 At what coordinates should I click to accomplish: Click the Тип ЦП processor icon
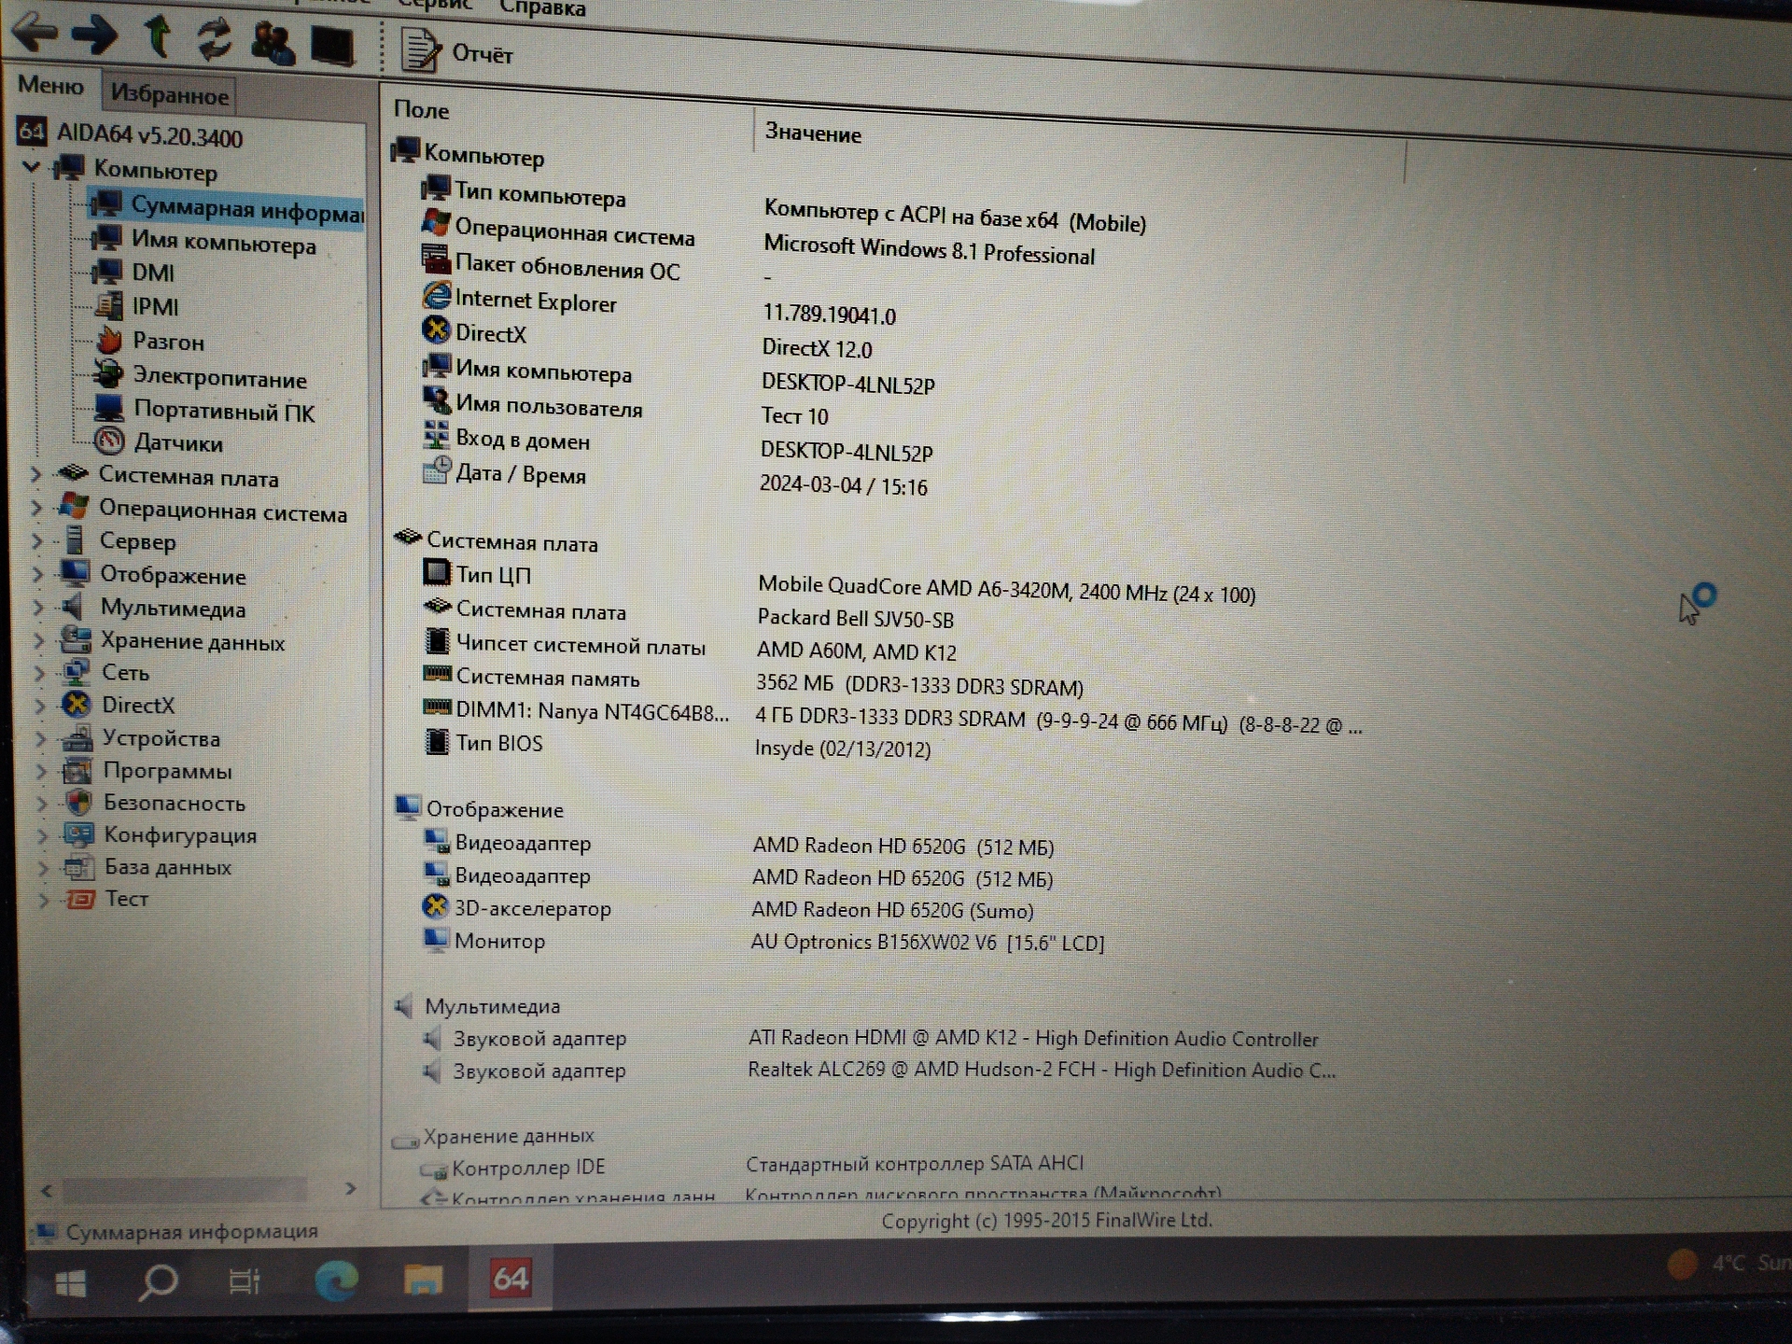tap(436, 571)
